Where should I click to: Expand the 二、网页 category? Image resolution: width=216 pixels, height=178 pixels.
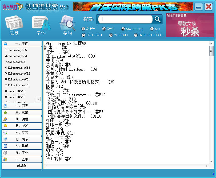point(22,106)
